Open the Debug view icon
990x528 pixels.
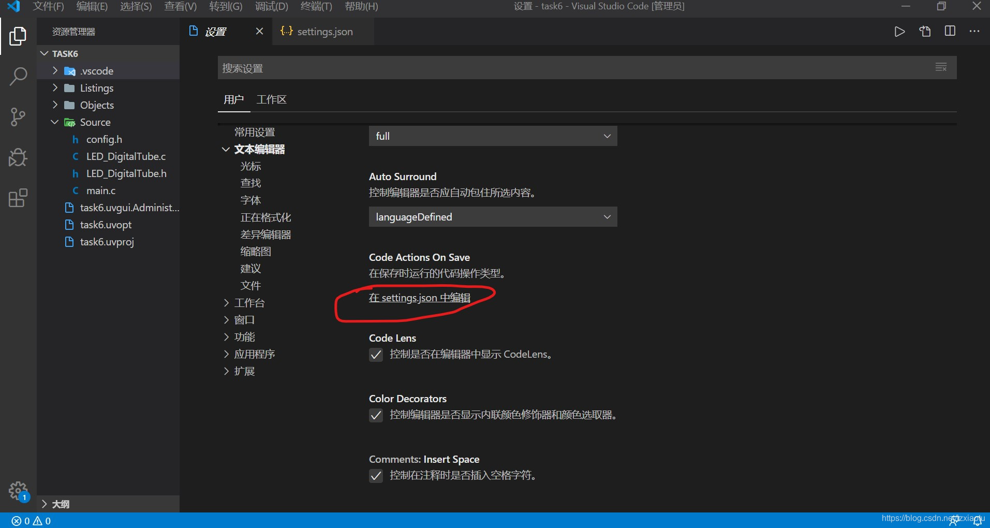pos(18,157)
